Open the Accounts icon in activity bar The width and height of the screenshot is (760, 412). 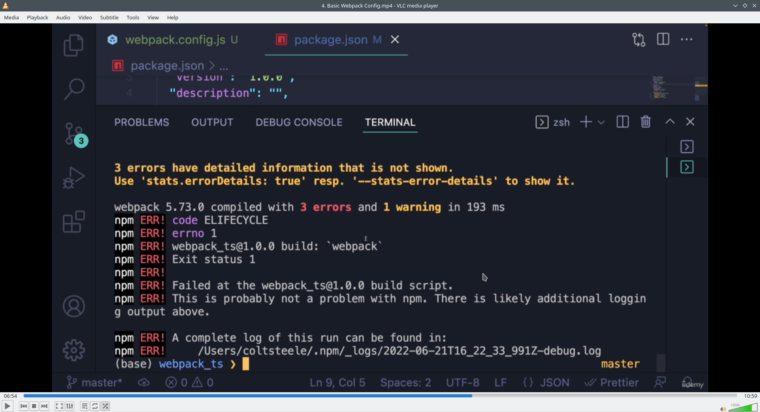click(74, 306)
